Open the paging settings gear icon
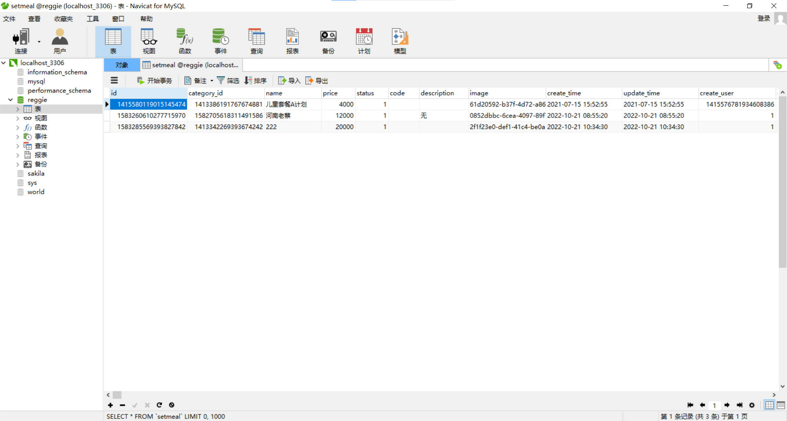This screenshot has height=421, width=787. tap(752, 405)
